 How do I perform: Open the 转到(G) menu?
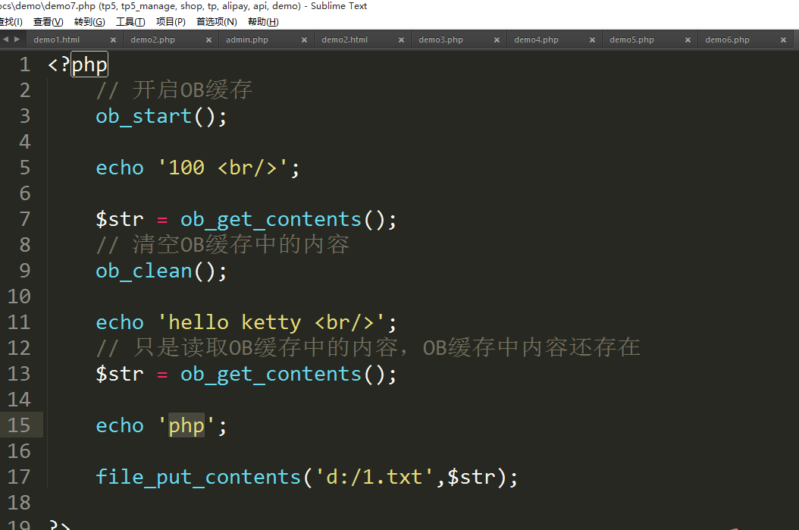point(89,22)
